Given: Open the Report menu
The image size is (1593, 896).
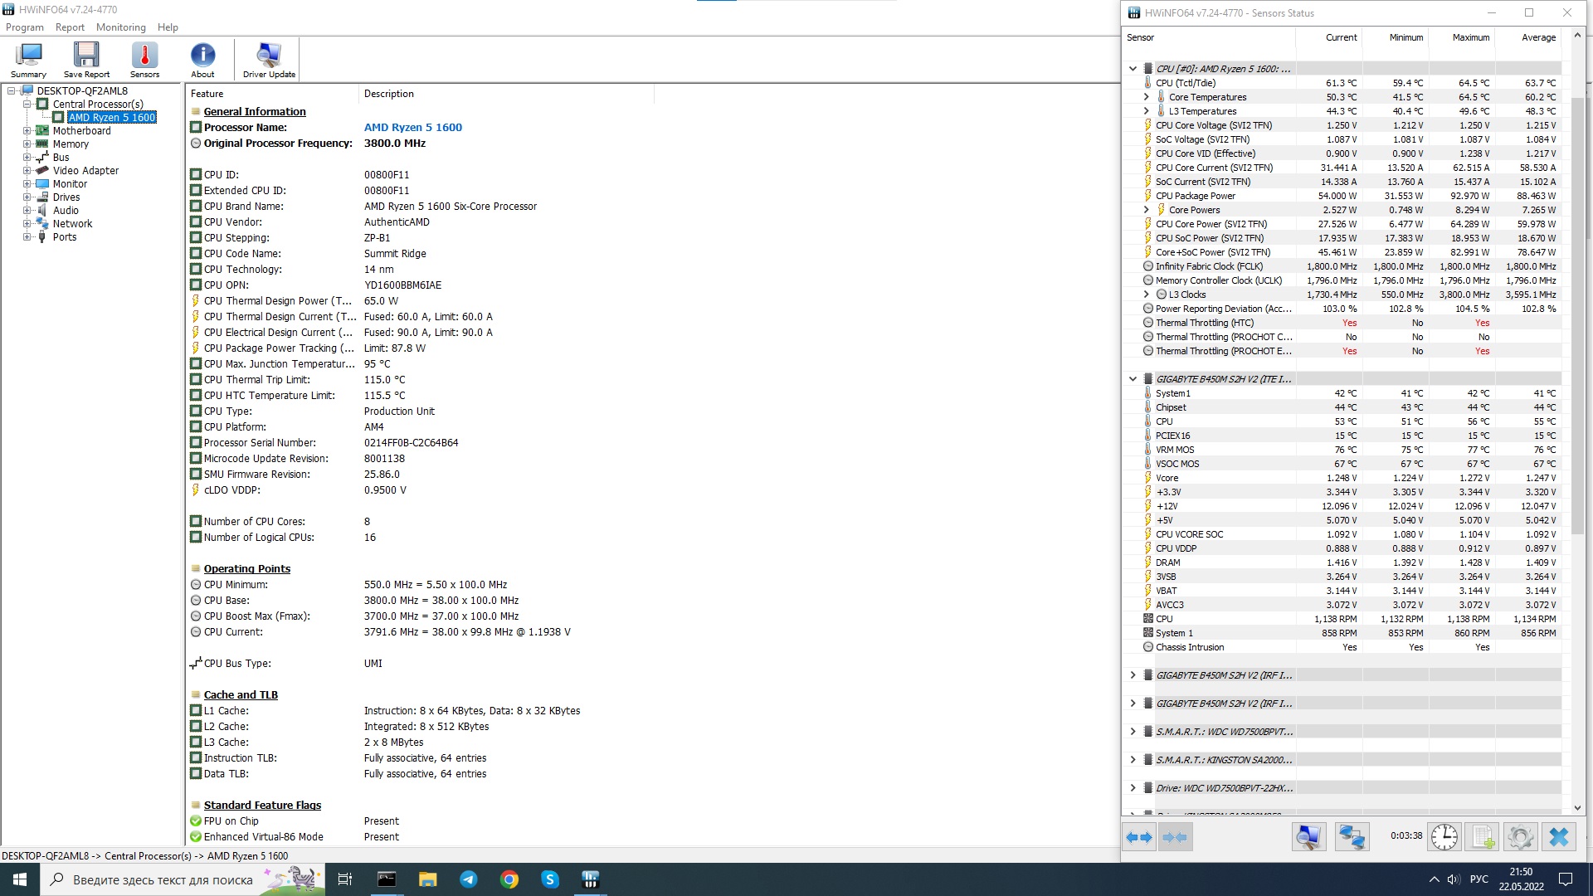Looking at the screenshot, I should pyautogui.click(x=70, y=27).
